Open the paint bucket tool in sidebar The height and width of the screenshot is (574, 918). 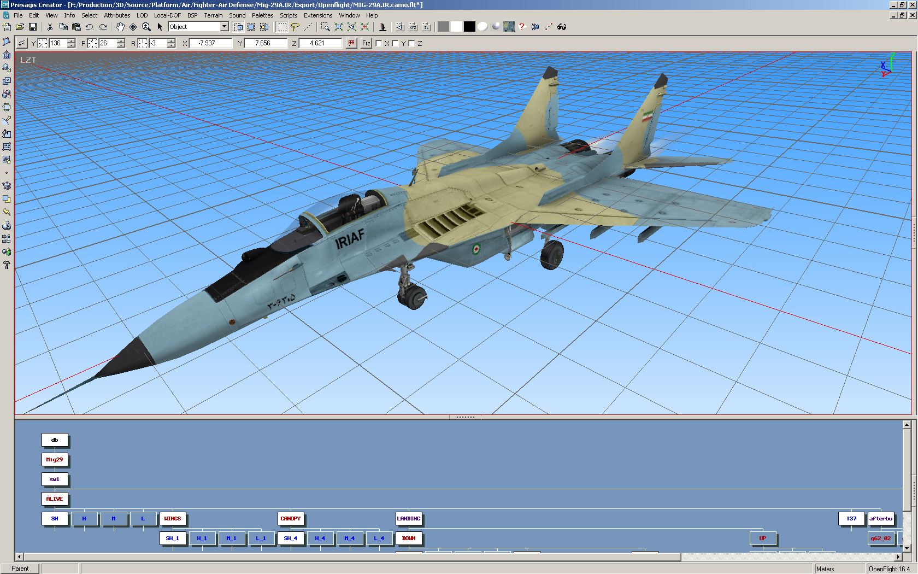pyautogui.click(x=7, y=133)
